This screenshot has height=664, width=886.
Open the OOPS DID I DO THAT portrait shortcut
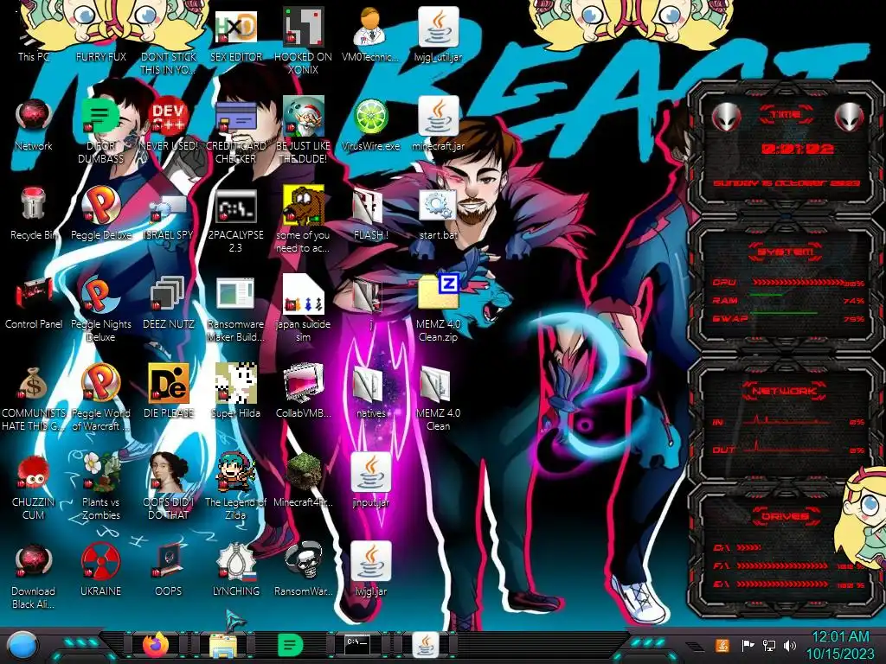coord(169,472)
